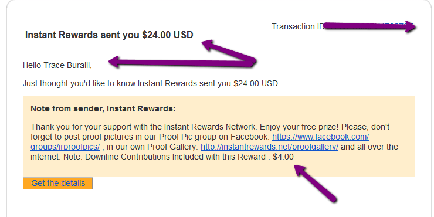Screen dimensions: 434x217
Task: Select the purple arrow pointing at Hello Trace Buralli
Action: point(181,63)
